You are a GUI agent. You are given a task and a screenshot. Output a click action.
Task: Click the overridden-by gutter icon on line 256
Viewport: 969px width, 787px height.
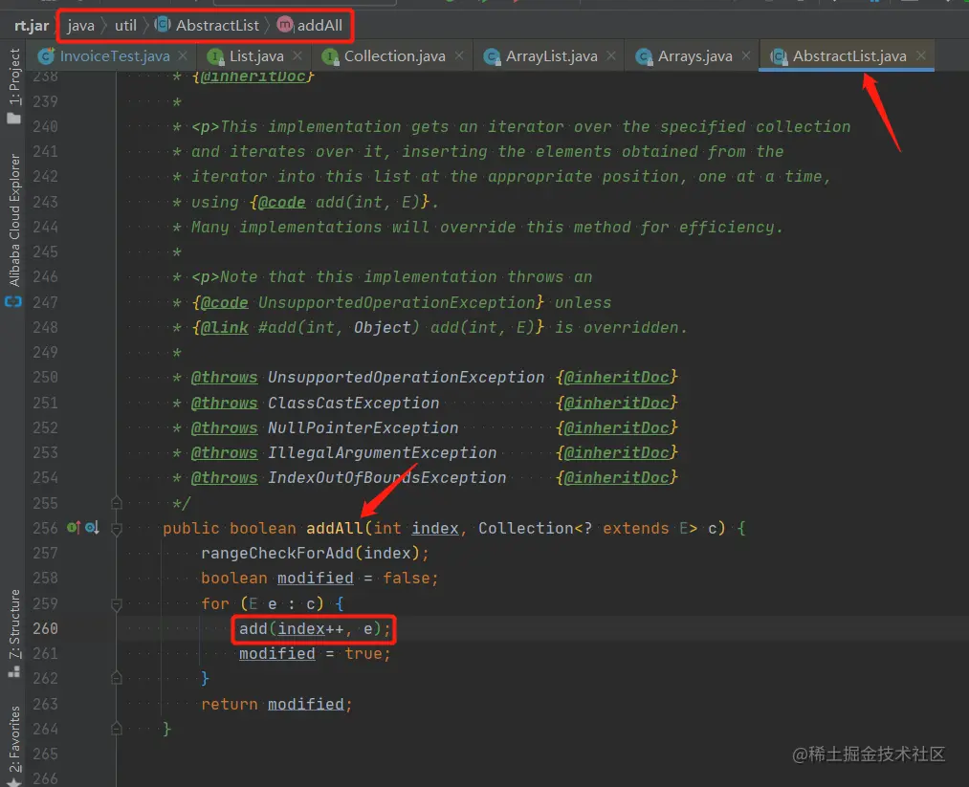click(92, 528)
